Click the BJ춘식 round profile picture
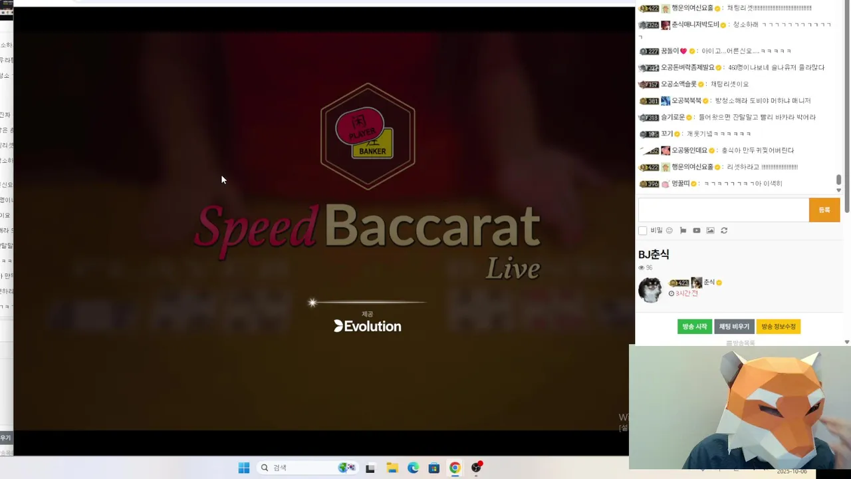The image size is (851, 479). click(x=650, y=290)
